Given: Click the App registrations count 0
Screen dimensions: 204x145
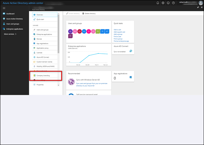Looking at the screenshot, I should click(115, 78).
